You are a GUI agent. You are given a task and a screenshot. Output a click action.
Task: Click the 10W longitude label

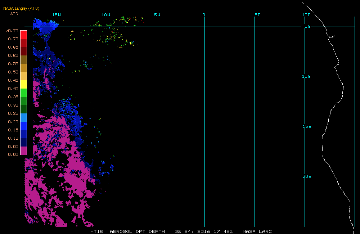[x=106, y=15]
